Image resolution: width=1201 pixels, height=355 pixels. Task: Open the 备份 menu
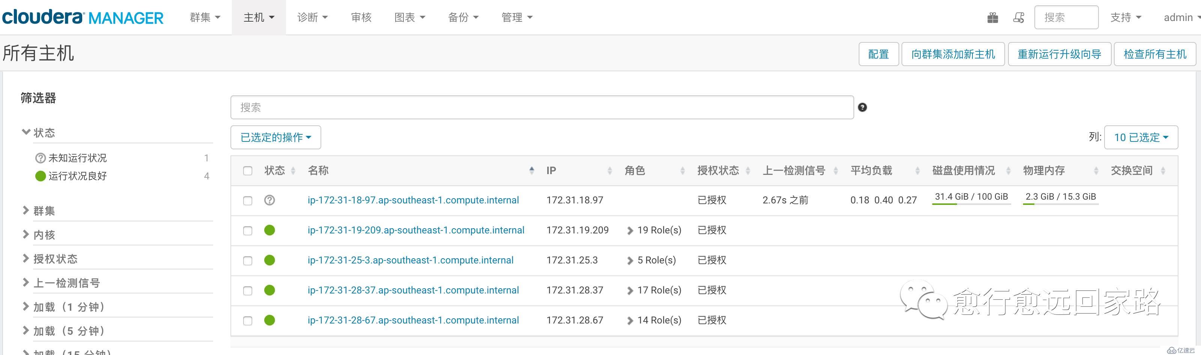click(463, 17)
